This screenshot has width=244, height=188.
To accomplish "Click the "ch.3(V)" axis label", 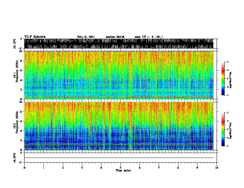I will pyautogui.click(x=15, y=158).
